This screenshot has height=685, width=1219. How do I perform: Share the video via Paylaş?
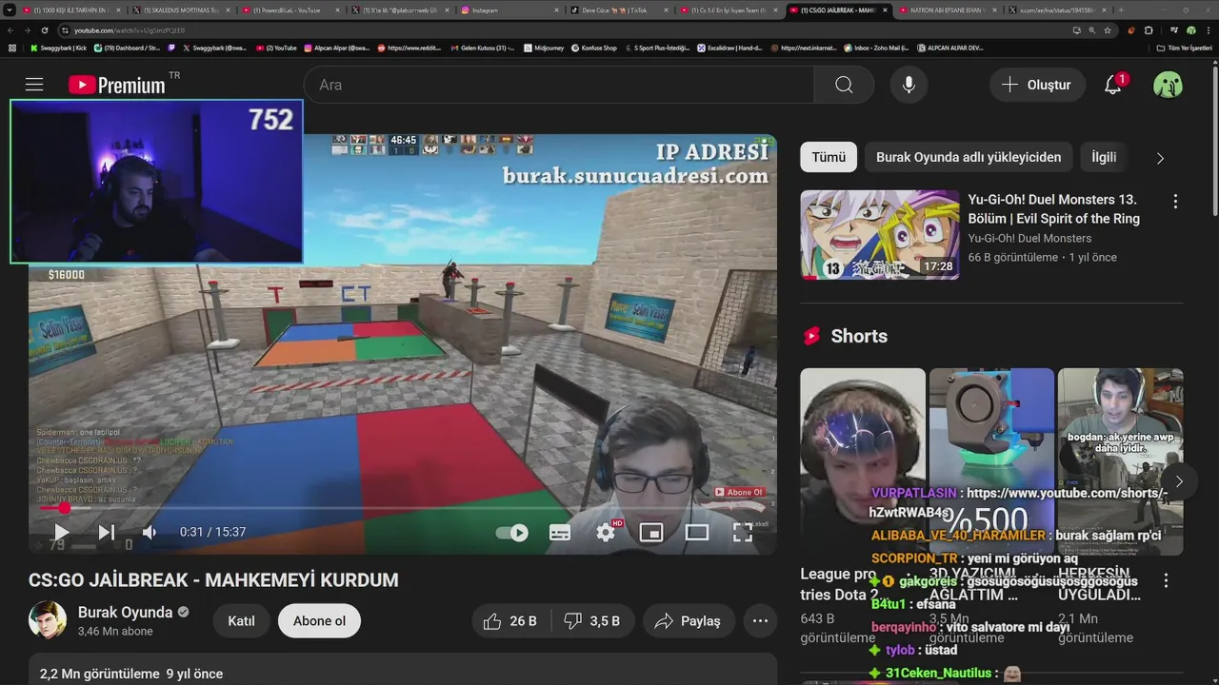tap(689, 620)
